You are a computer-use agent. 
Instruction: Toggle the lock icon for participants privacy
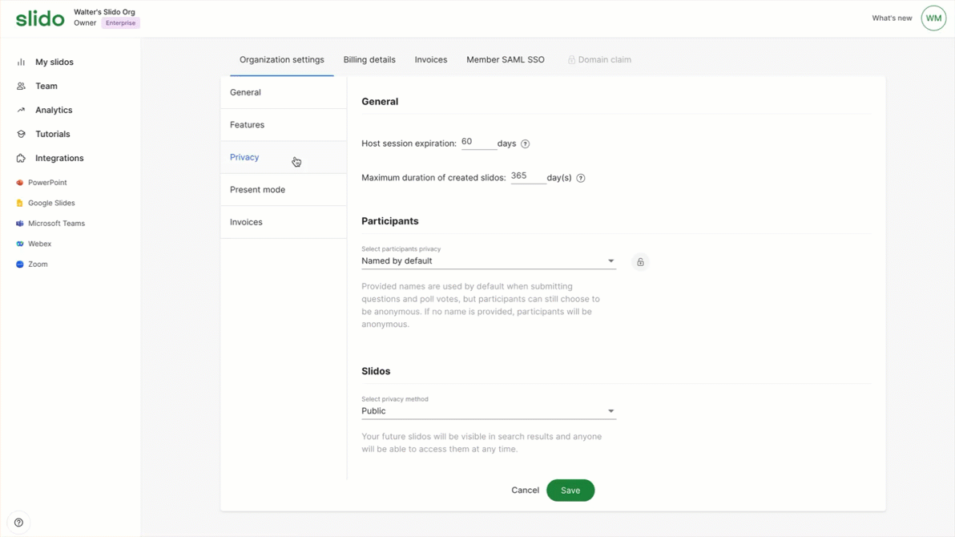[640, 262]
